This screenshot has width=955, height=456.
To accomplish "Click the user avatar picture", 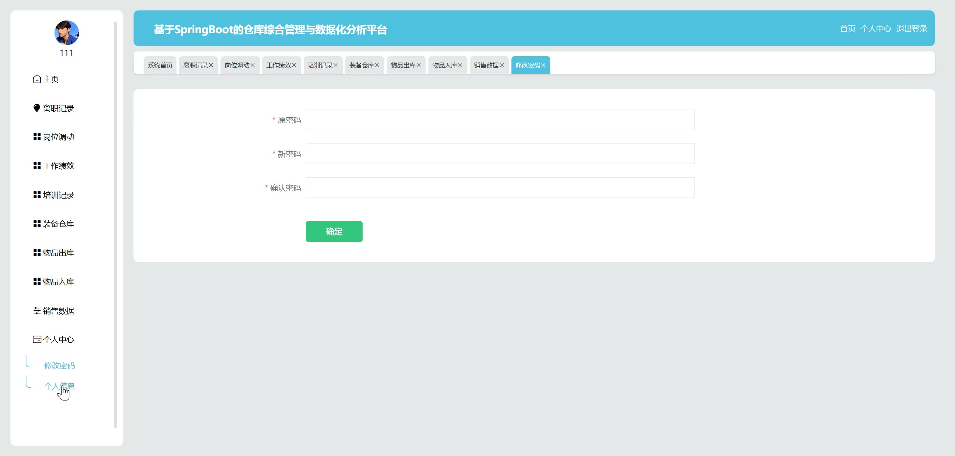I will pyautogui.click(x=66, y=33).
